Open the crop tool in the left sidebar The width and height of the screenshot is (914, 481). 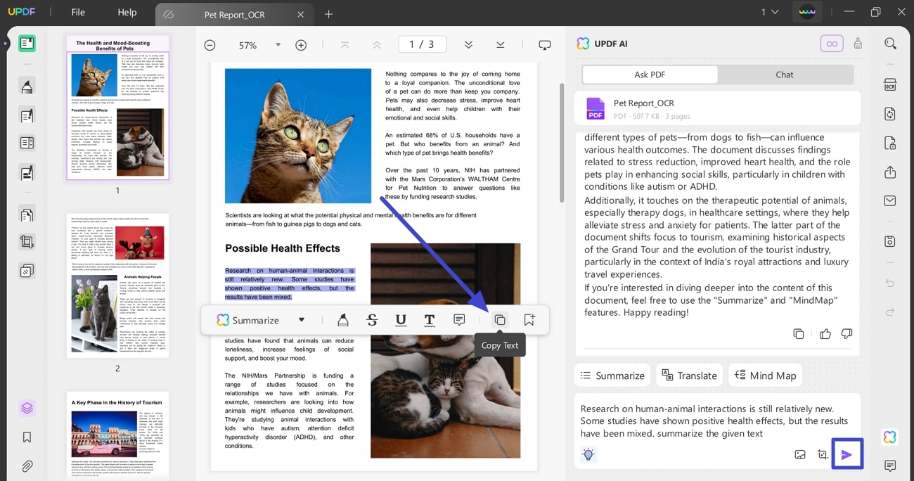pyautogui.click(x=27, y=241)
